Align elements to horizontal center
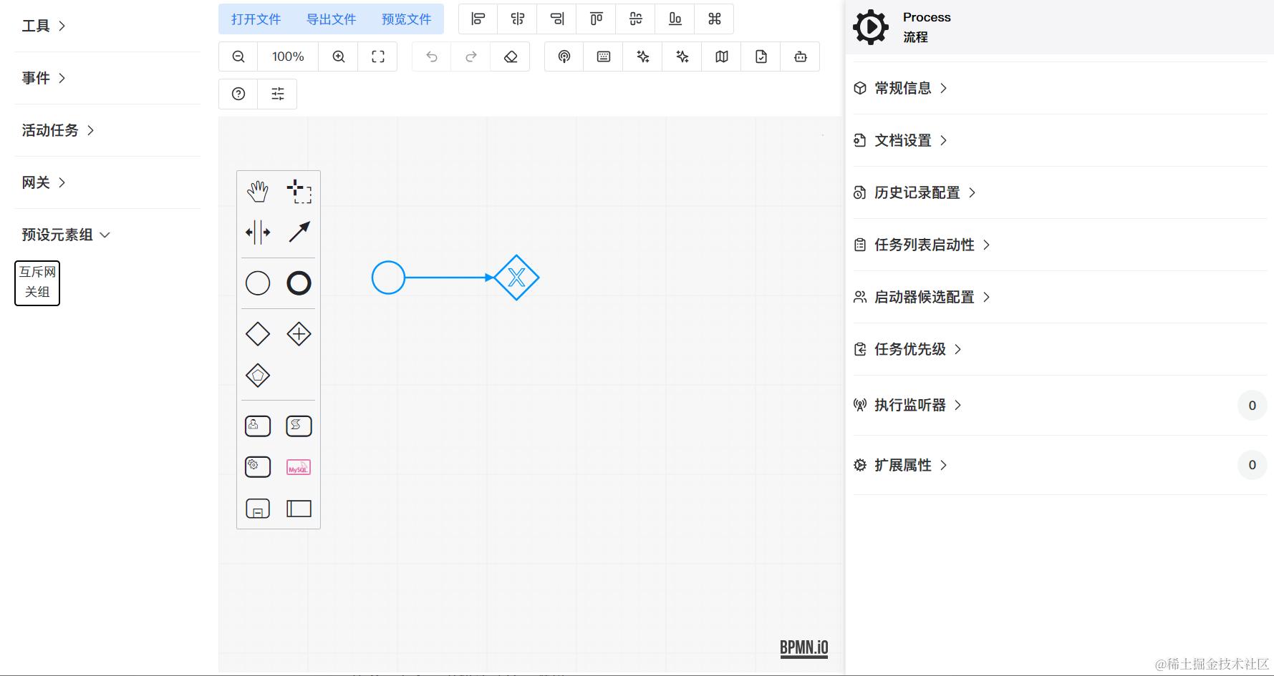1274x676 pixels. 518,19
